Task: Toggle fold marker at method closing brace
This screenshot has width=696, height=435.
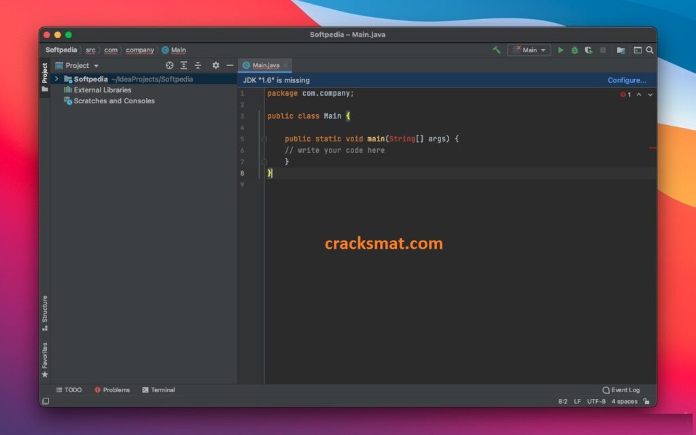Action: pos(264,162)
